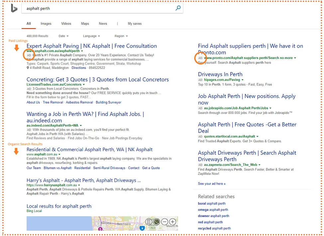This screenshot has width=324, height=236.
Task: Open Wanting a Job in Perth WA ad
Action: 85,117
